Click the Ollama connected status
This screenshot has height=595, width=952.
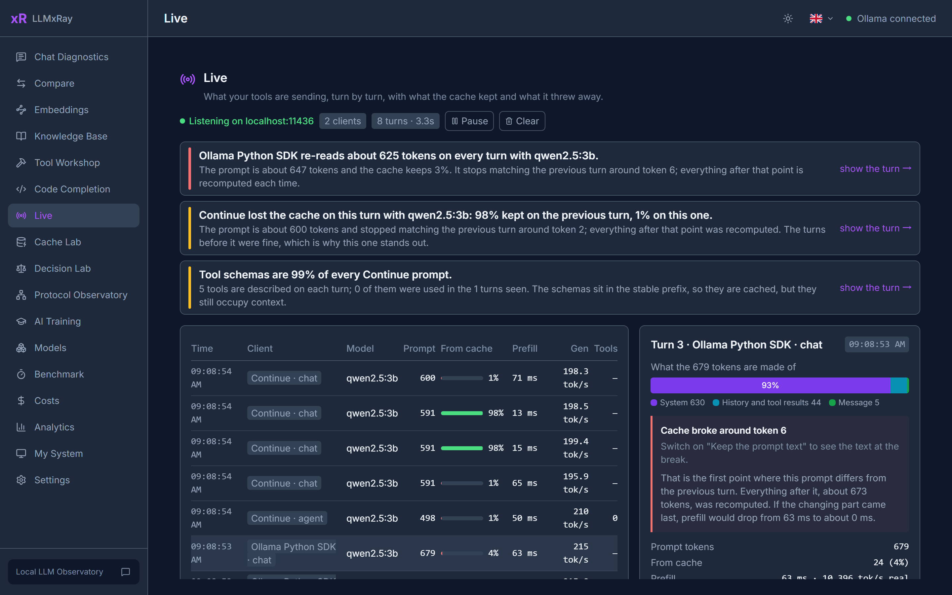point(891,19)
